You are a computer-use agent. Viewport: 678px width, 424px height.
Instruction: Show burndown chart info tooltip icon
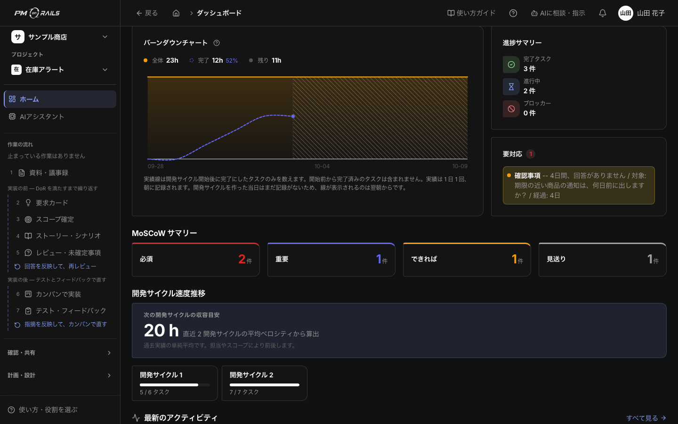pos(217,43)
